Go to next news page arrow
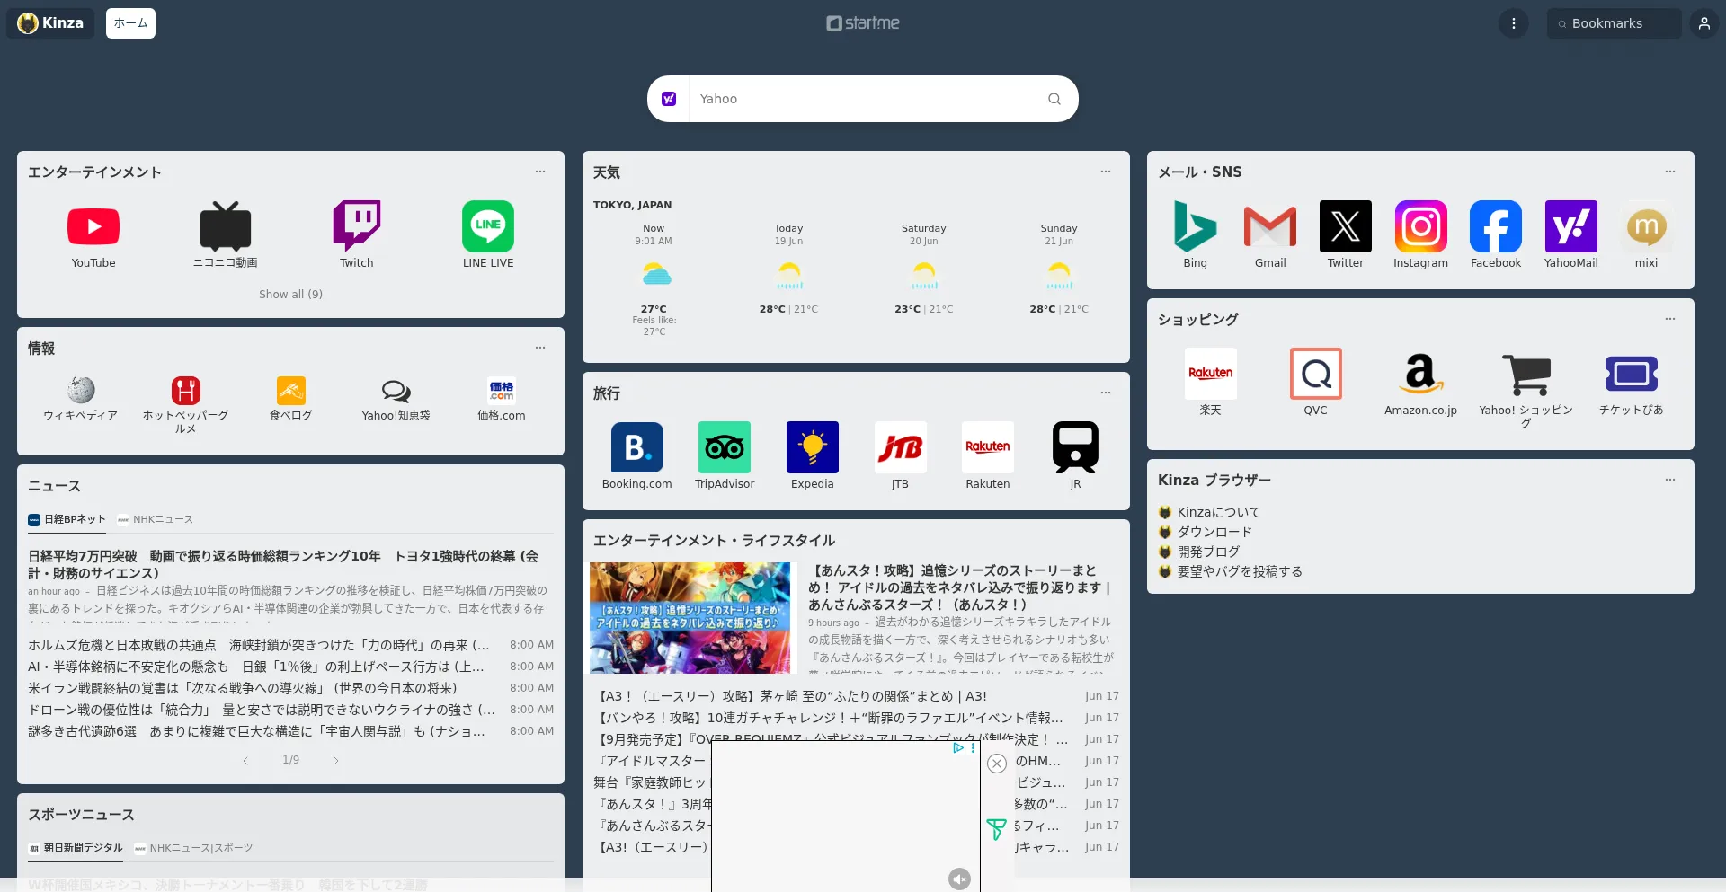1726x892 pixels. pos(336,761)
